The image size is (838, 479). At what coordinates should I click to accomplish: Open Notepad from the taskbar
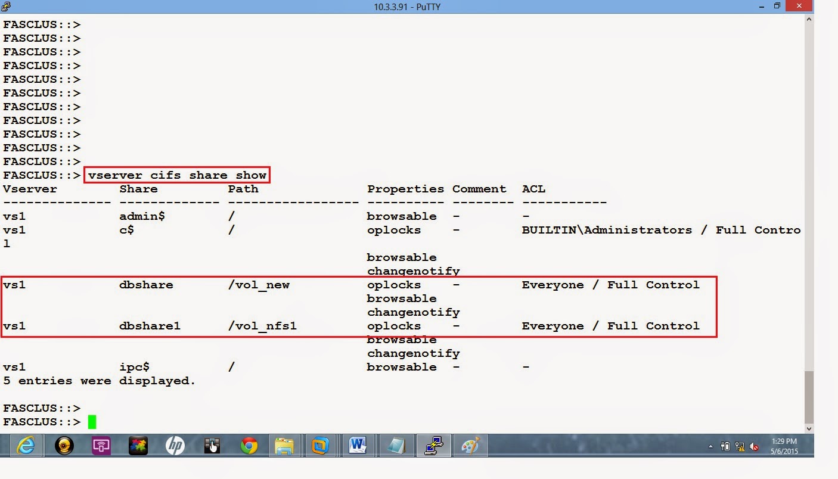(x=396, y=445)
